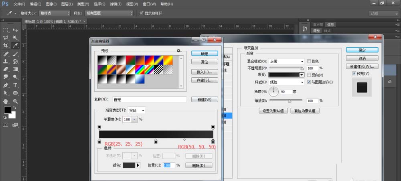The height and width of the screenshot is (181, 401).
Task: Check the 反向 reverse checkbox
Action: pos(309,75)
